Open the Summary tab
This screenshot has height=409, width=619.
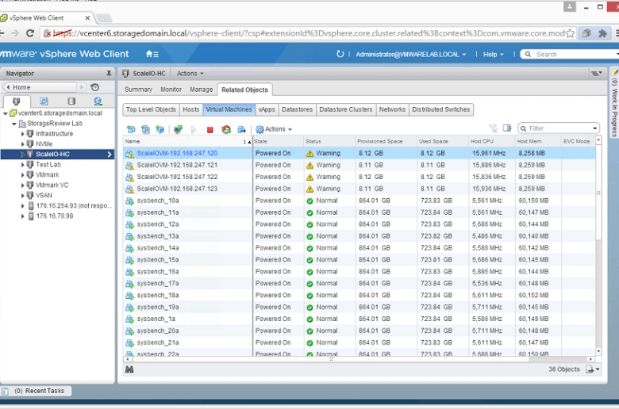[x=138, y=90]
